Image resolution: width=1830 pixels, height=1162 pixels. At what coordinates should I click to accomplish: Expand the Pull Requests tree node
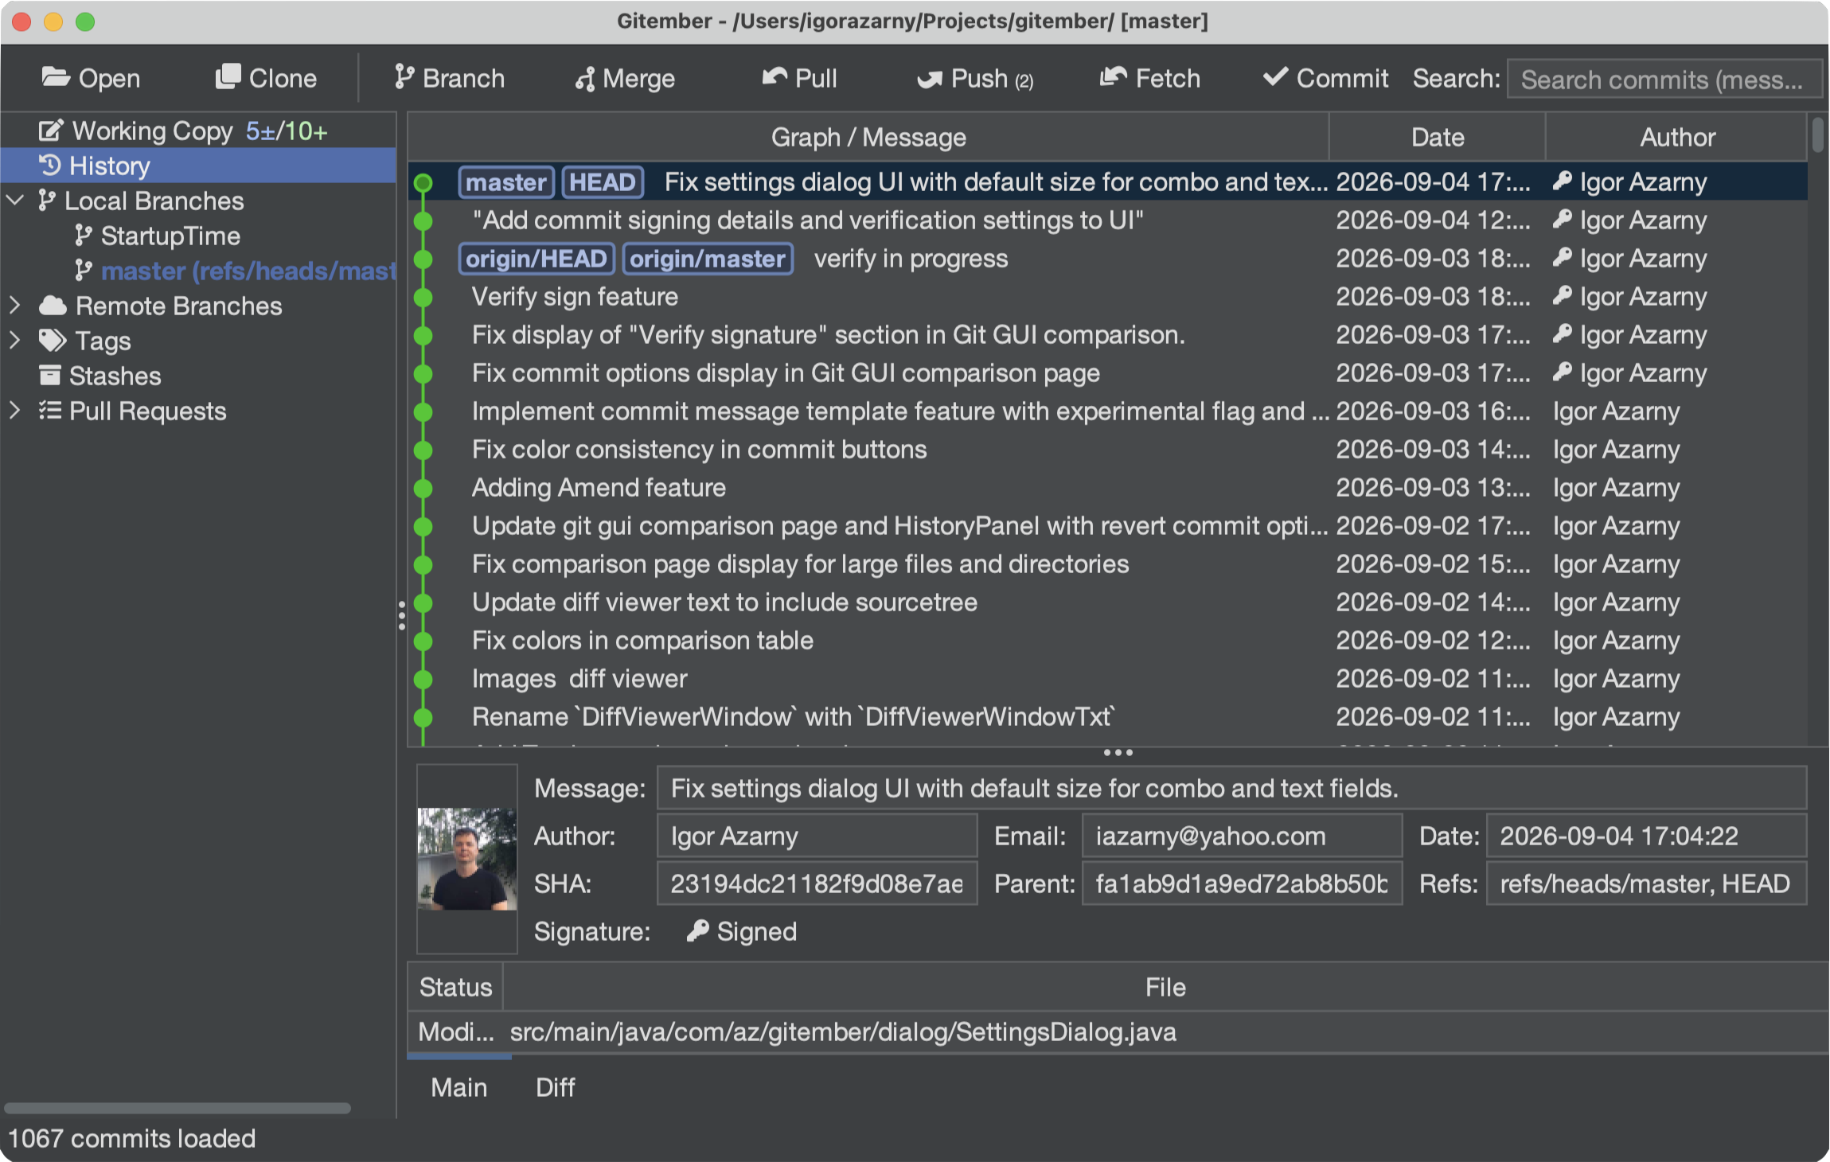coord(15,411)
